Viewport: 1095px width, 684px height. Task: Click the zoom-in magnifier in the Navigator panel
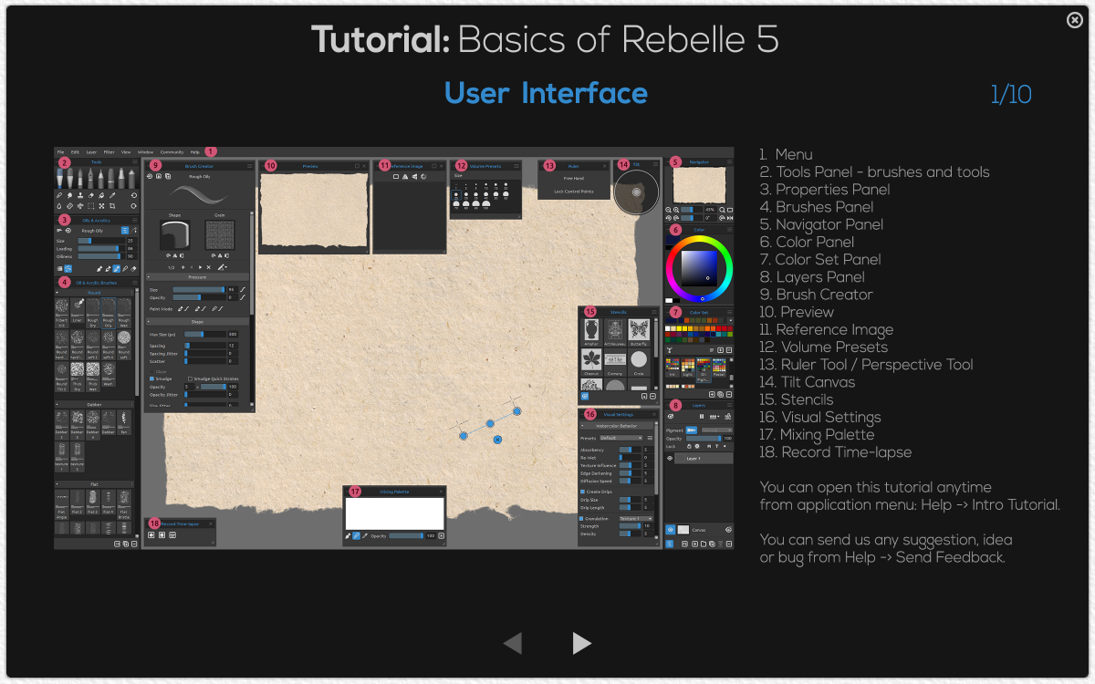[x=676, y=210]
